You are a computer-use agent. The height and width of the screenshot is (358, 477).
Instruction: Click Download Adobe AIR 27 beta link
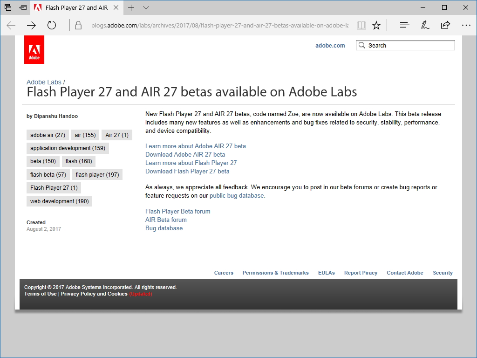(x=185, y=155)
